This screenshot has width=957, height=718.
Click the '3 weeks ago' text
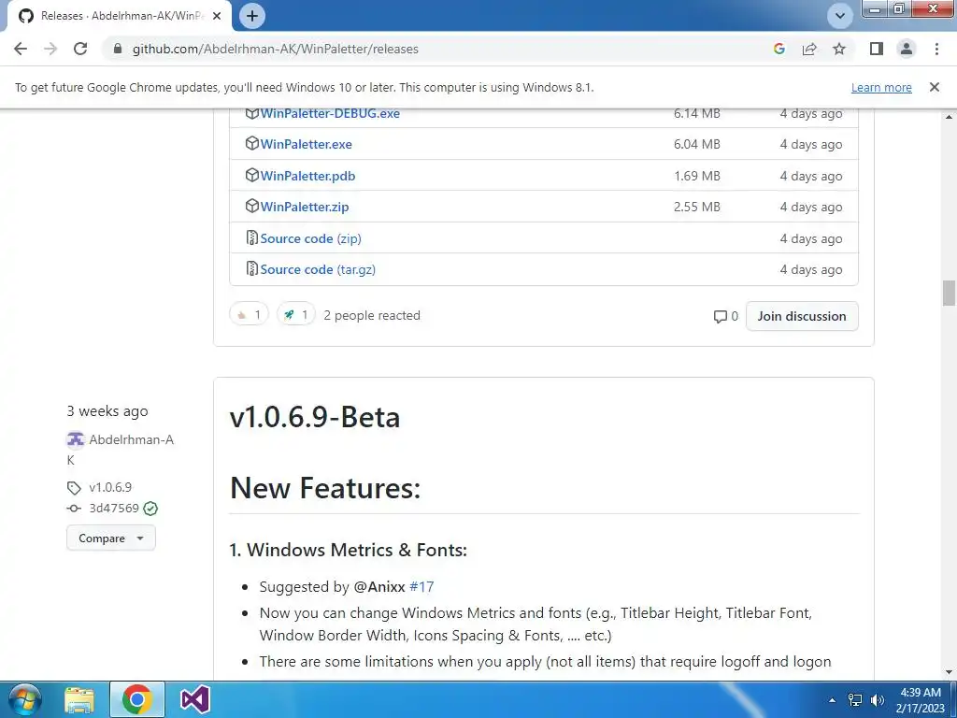107,411
